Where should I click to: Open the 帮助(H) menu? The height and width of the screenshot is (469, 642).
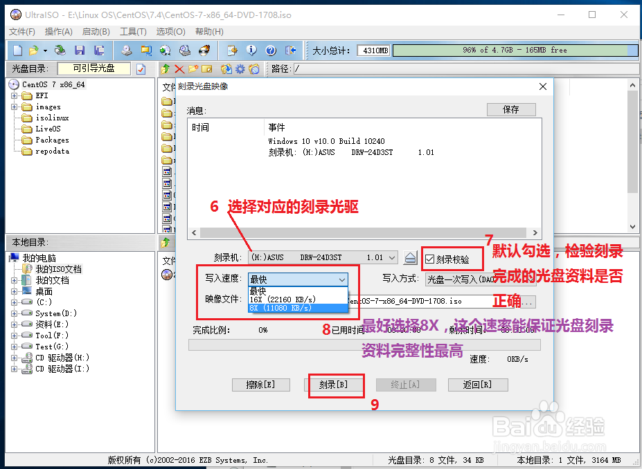[209, 32]
